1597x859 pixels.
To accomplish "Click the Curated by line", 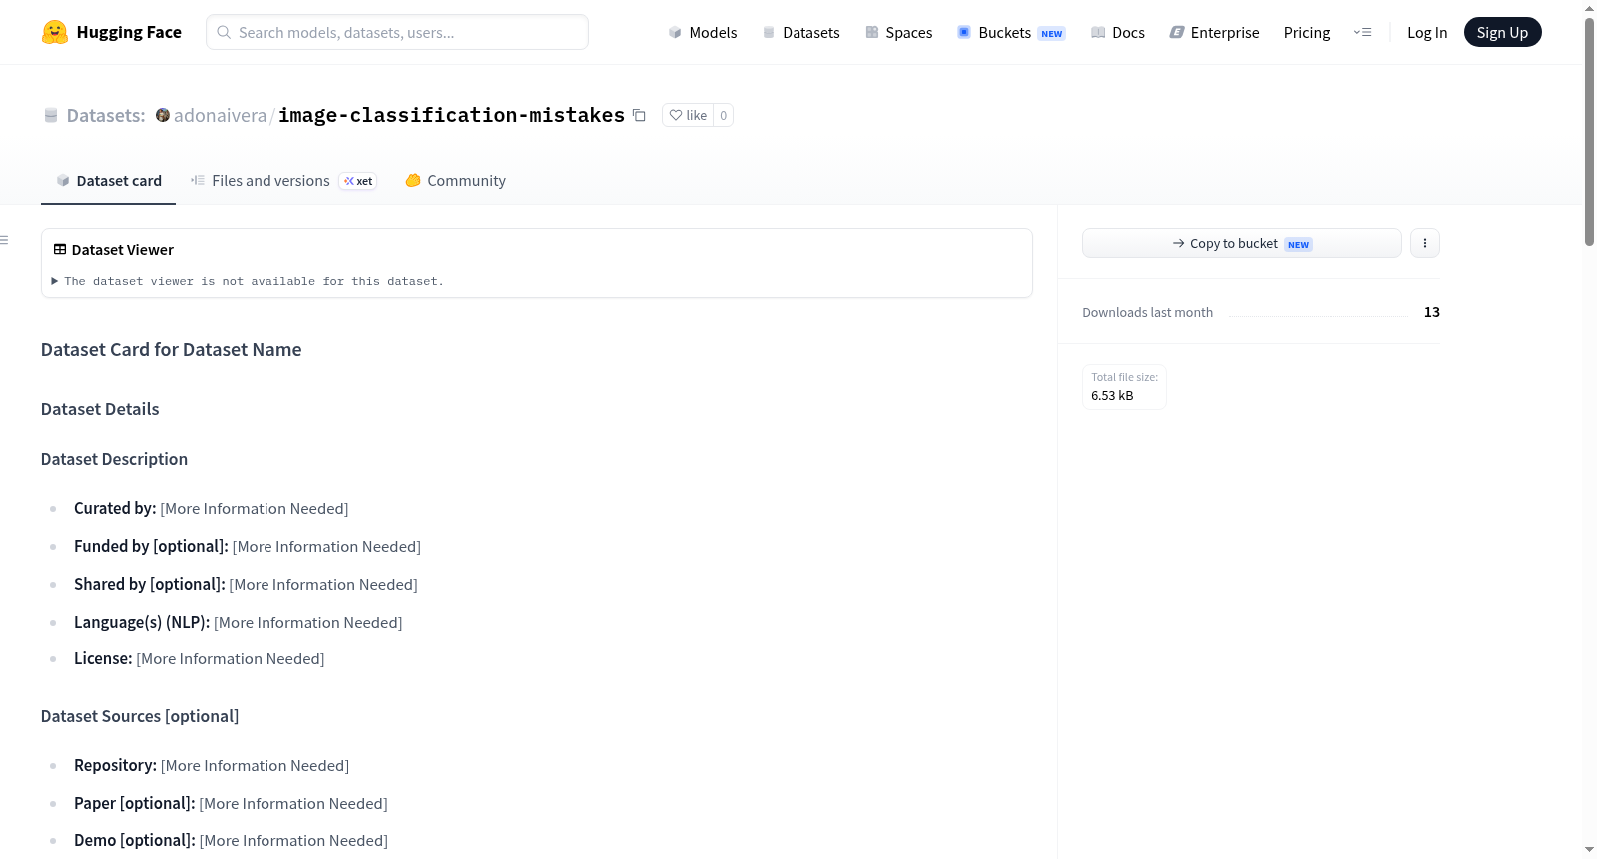I will (212, 508).
